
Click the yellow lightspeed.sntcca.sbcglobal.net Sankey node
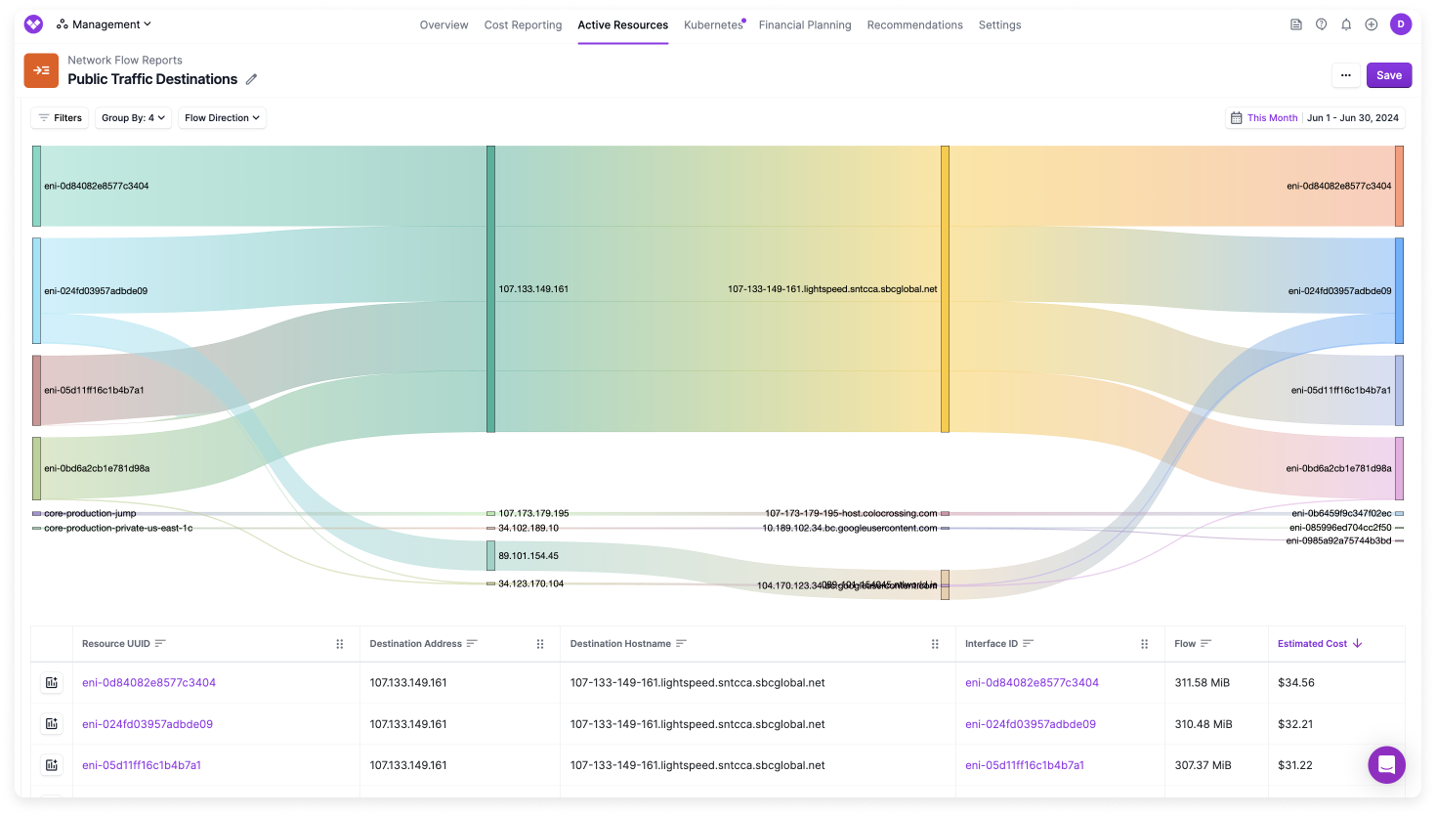[945, 289]
